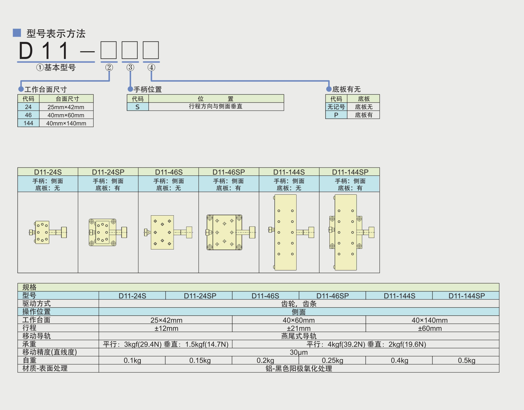This screenshot has width=524, height=410.
Task: Select the D11-46SP stage drawing
Action: pyautogui.click(x=229, y=232)
